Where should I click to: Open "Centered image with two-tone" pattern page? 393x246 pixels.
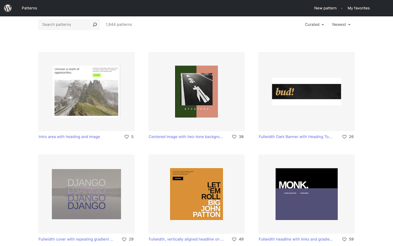click(186, 137)
